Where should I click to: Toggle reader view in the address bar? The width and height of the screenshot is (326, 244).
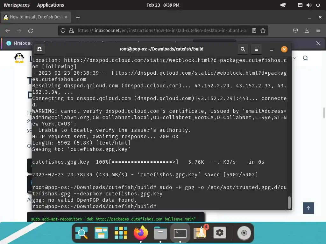254,31
